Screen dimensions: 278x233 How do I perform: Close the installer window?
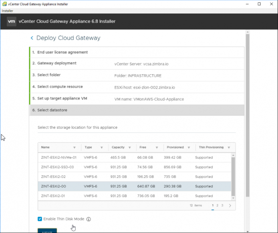point(272,4)
